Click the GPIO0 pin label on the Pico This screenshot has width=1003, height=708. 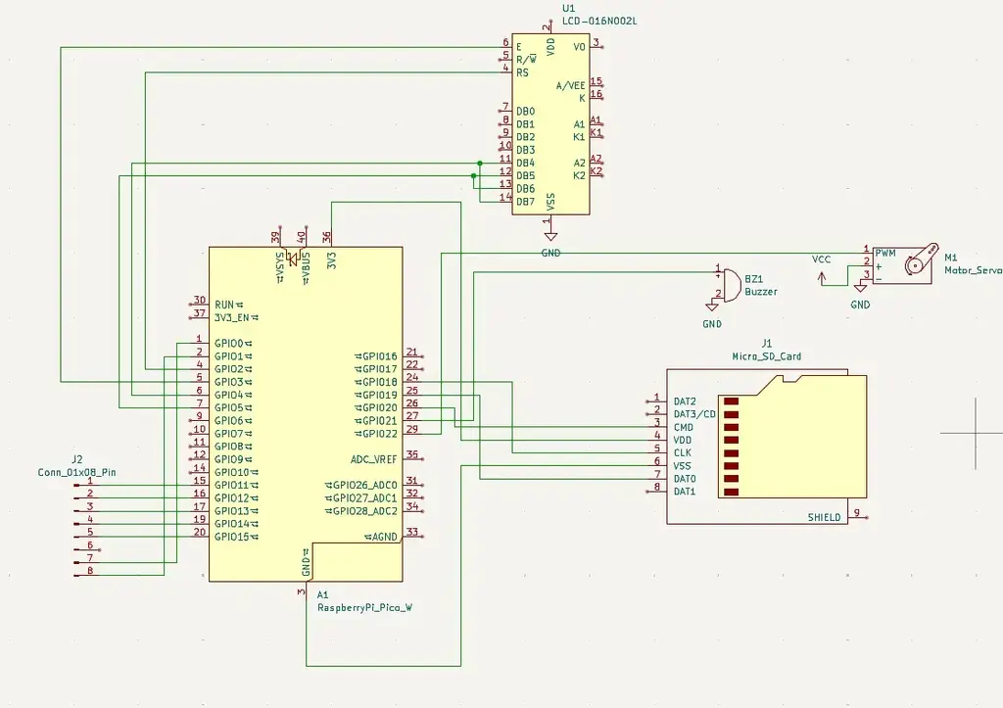229,344
